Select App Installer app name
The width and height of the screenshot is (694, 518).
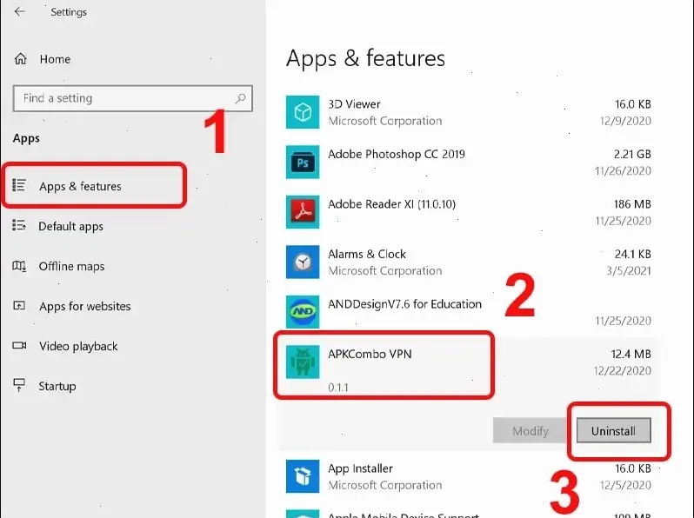(360, 468)
